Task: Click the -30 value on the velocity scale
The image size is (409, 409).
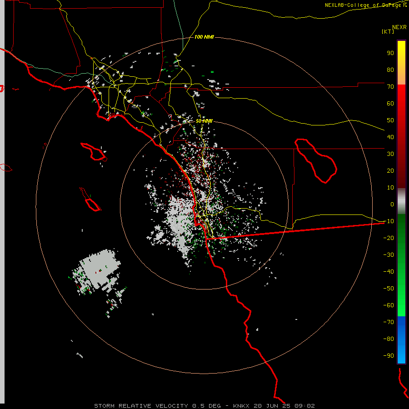Action: pyautogui.click(x=389, y=255)
